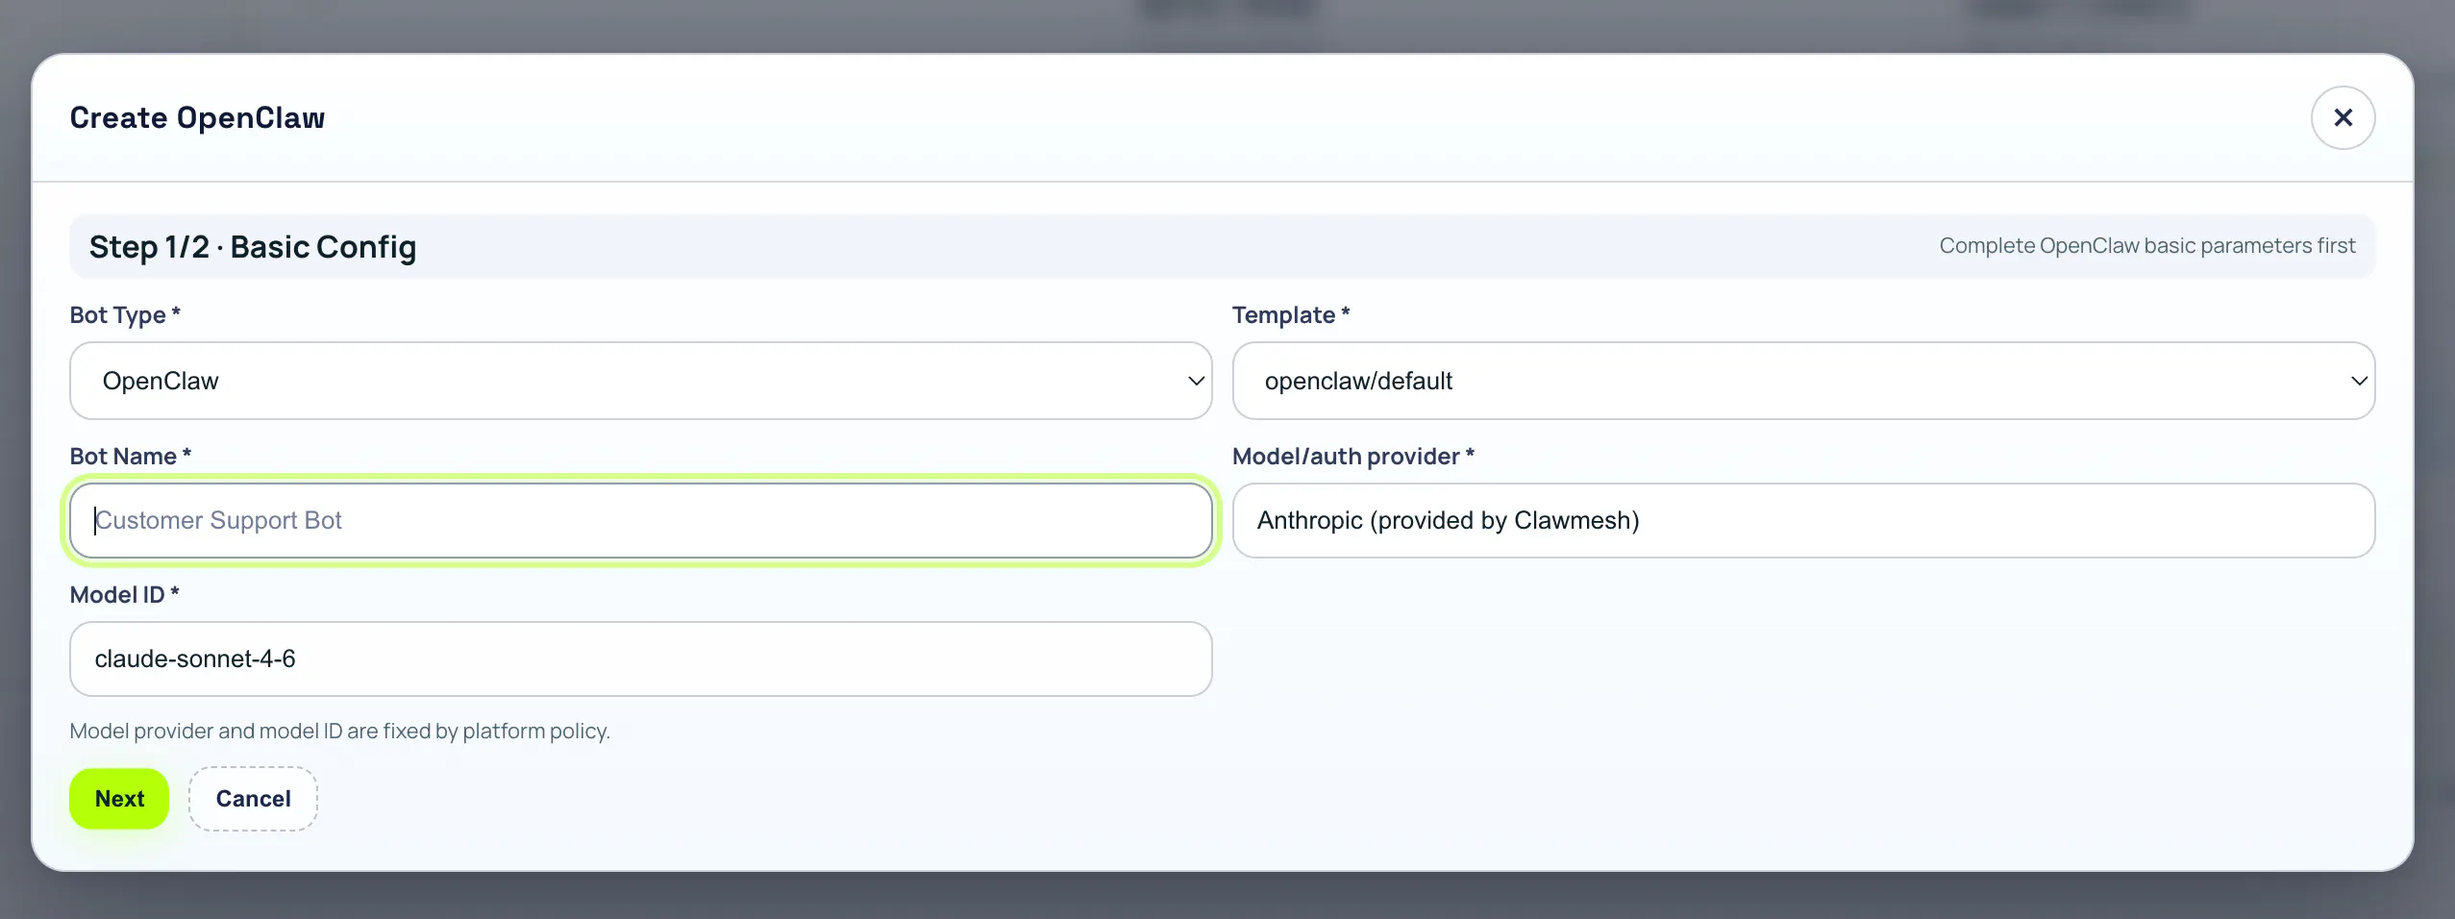Image resolution: width=2455 pixels, height=919 pixels.
Task: Click the Model ID label
Action: [124, 595]
